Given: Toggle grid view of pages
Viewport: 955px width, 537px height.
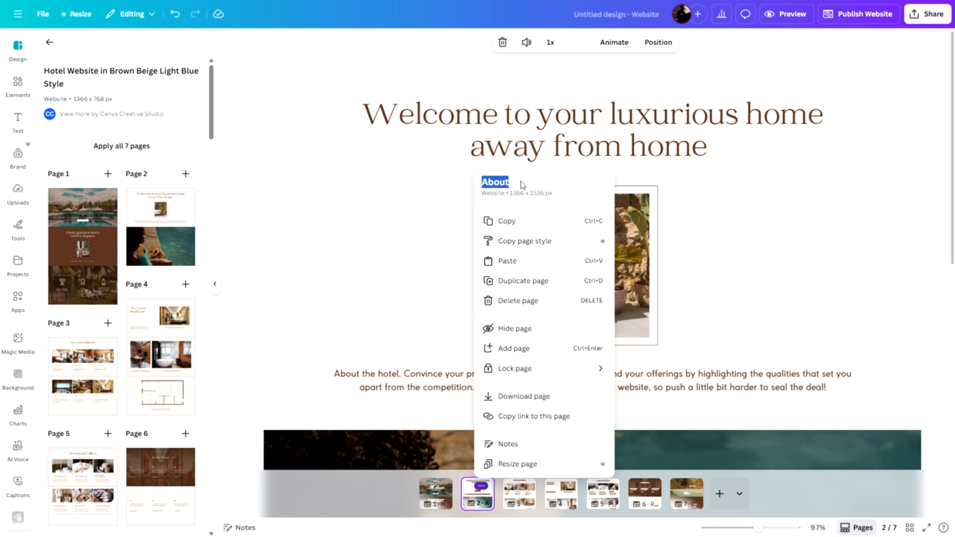Looking at the screenshot, I should point(909,528).
